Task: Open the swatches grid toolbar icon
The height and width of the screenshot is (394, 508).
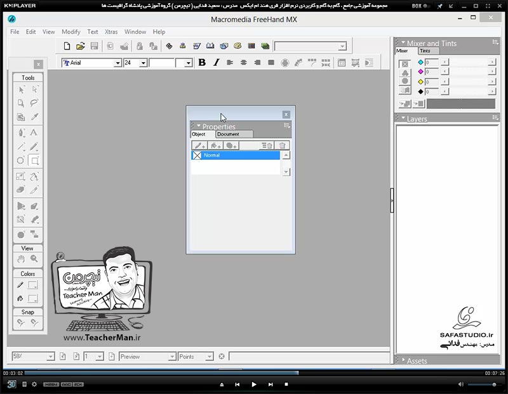Action: tap(251, 46)
